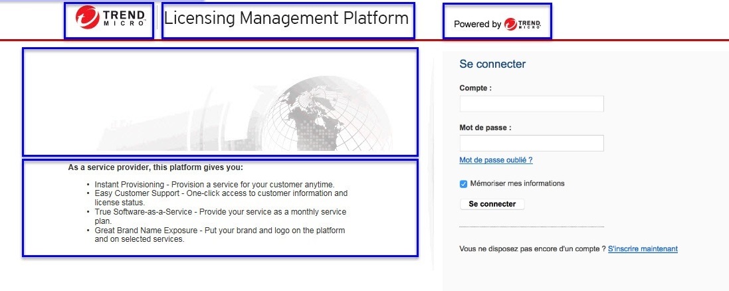729x291 pixels.
Task: Focus the Compte input field
Action: [x=531, y=104]
